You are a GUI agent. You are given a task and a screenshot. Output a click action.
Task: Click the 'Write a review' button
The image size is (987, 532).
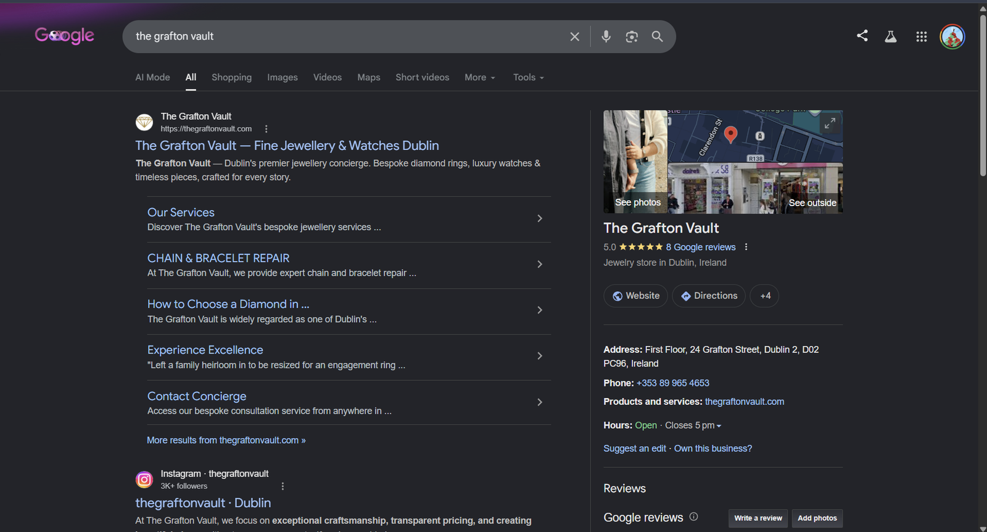pos(758,518)
